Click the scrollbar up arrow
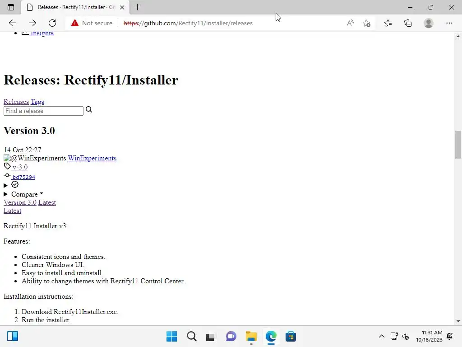The width and height of the screenshot is (462, 347). (x=458, y=36)
